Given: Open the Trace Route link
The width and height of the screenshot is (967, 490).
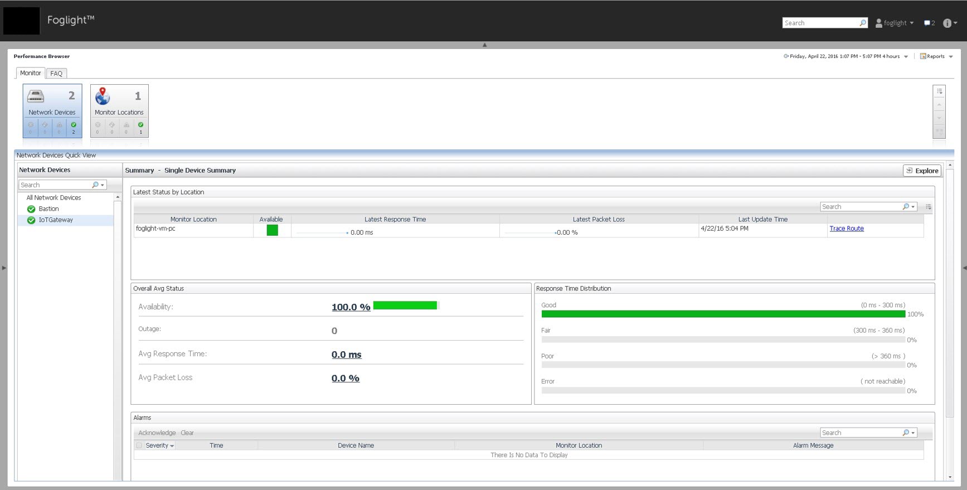Looking at the screenshot, I should pyautogui.click(x=846, y=229).
